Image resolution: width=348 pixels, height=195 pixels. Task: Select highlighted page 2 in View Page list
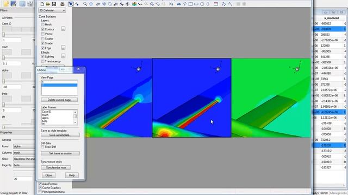[x=59, y=85]
